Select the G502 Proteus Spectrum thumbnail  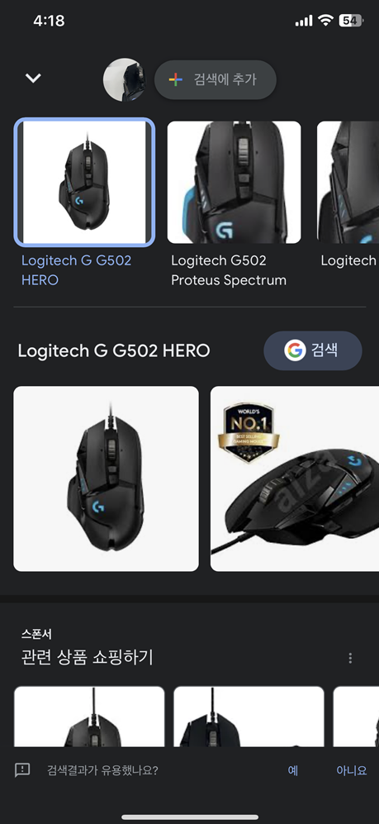coord(235,183)
